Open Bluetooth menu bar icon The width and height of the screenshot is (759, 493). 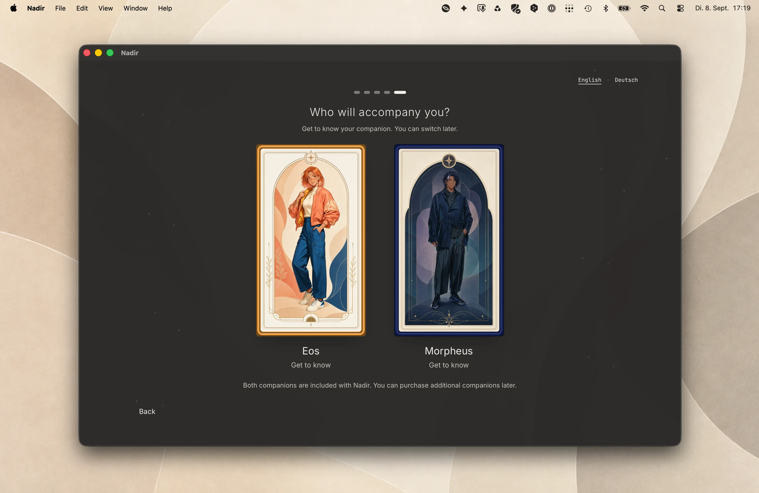click(606, 8)
